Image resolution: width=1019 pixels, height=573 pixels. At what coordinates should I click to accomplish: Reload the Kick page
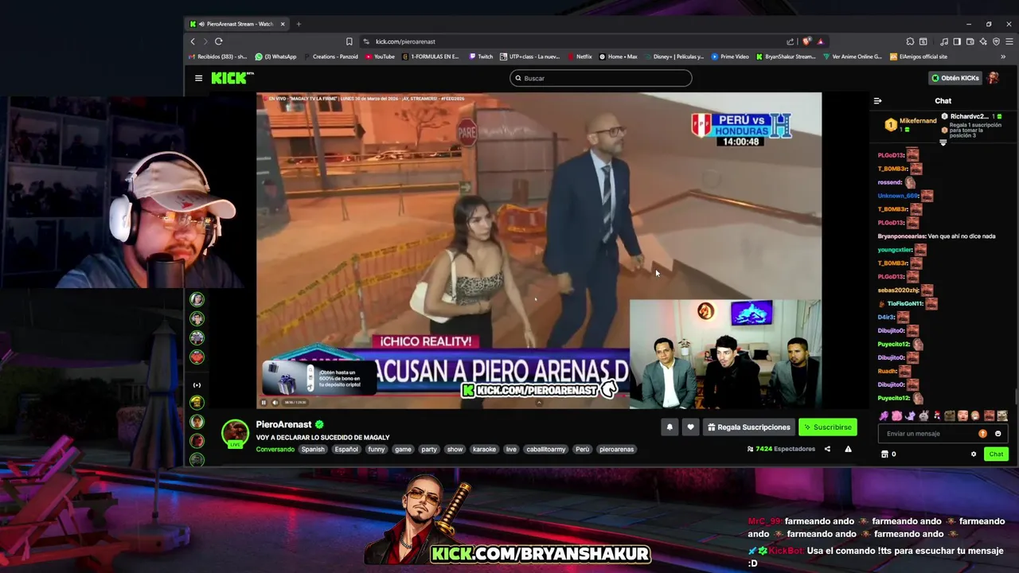click(218, 41)
